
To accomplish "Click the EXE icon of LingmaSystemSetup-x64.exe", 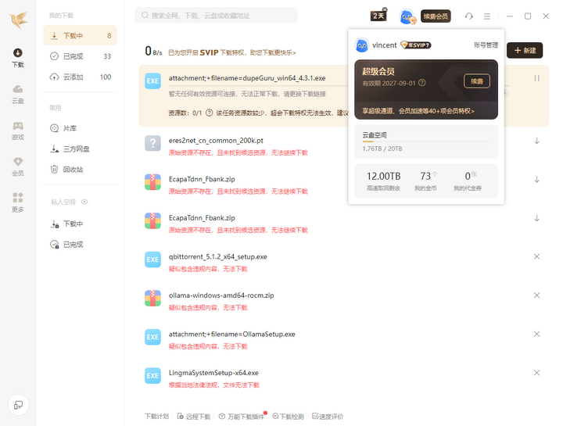I will pos(152,376).
